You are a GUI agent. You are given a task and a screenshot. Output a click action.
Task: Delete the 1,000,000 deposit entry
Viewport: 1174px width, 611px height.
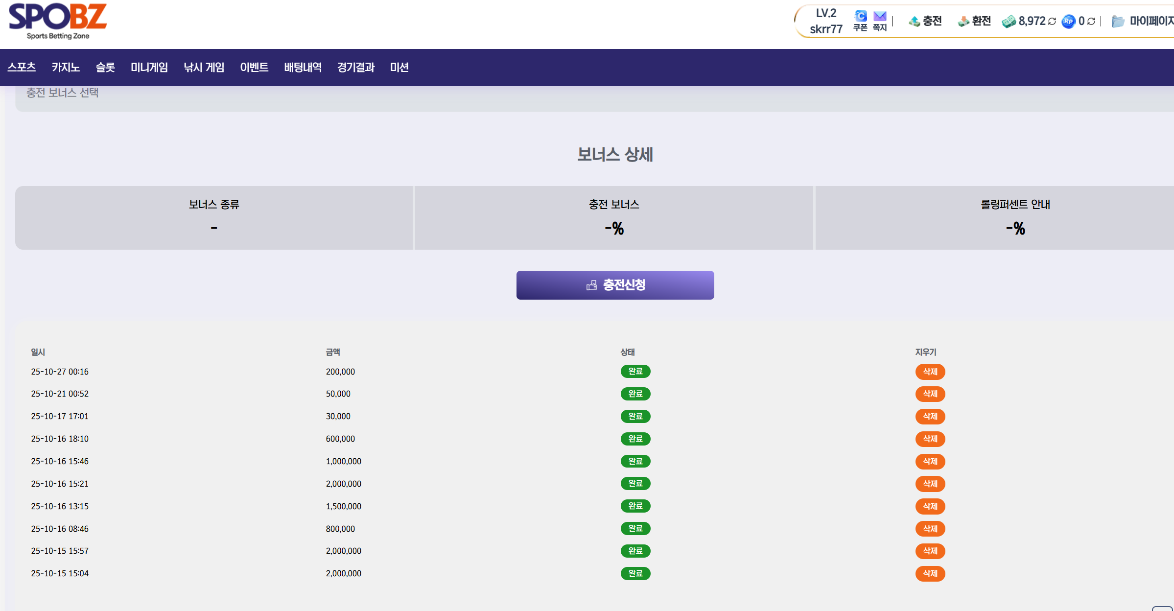coord(930,461)
